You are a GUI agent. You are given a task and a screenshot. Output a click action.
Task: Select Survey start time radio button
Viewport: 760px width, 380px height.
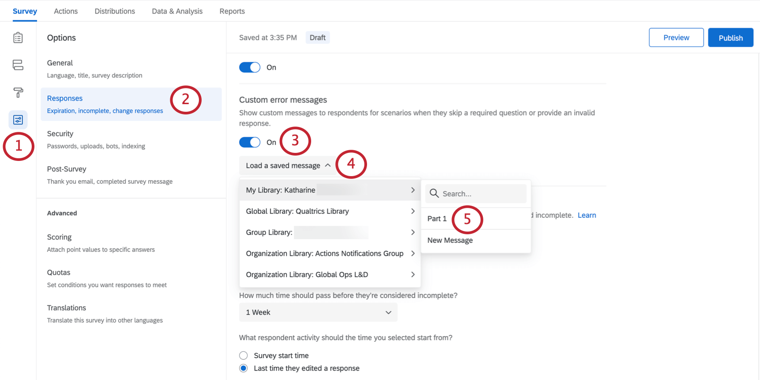point(244,355)
